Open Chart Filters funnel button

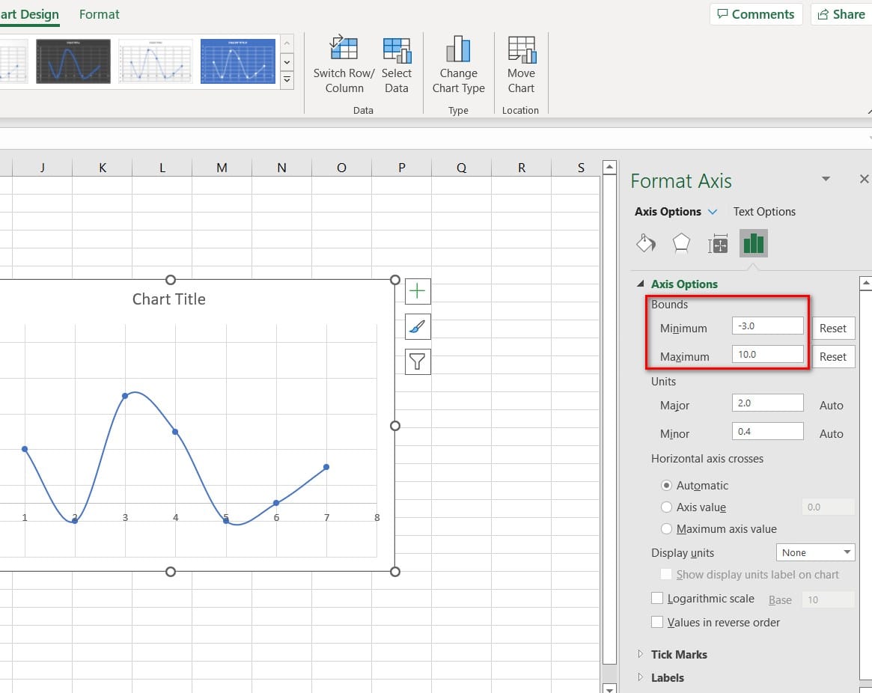[x=418, y=362]
